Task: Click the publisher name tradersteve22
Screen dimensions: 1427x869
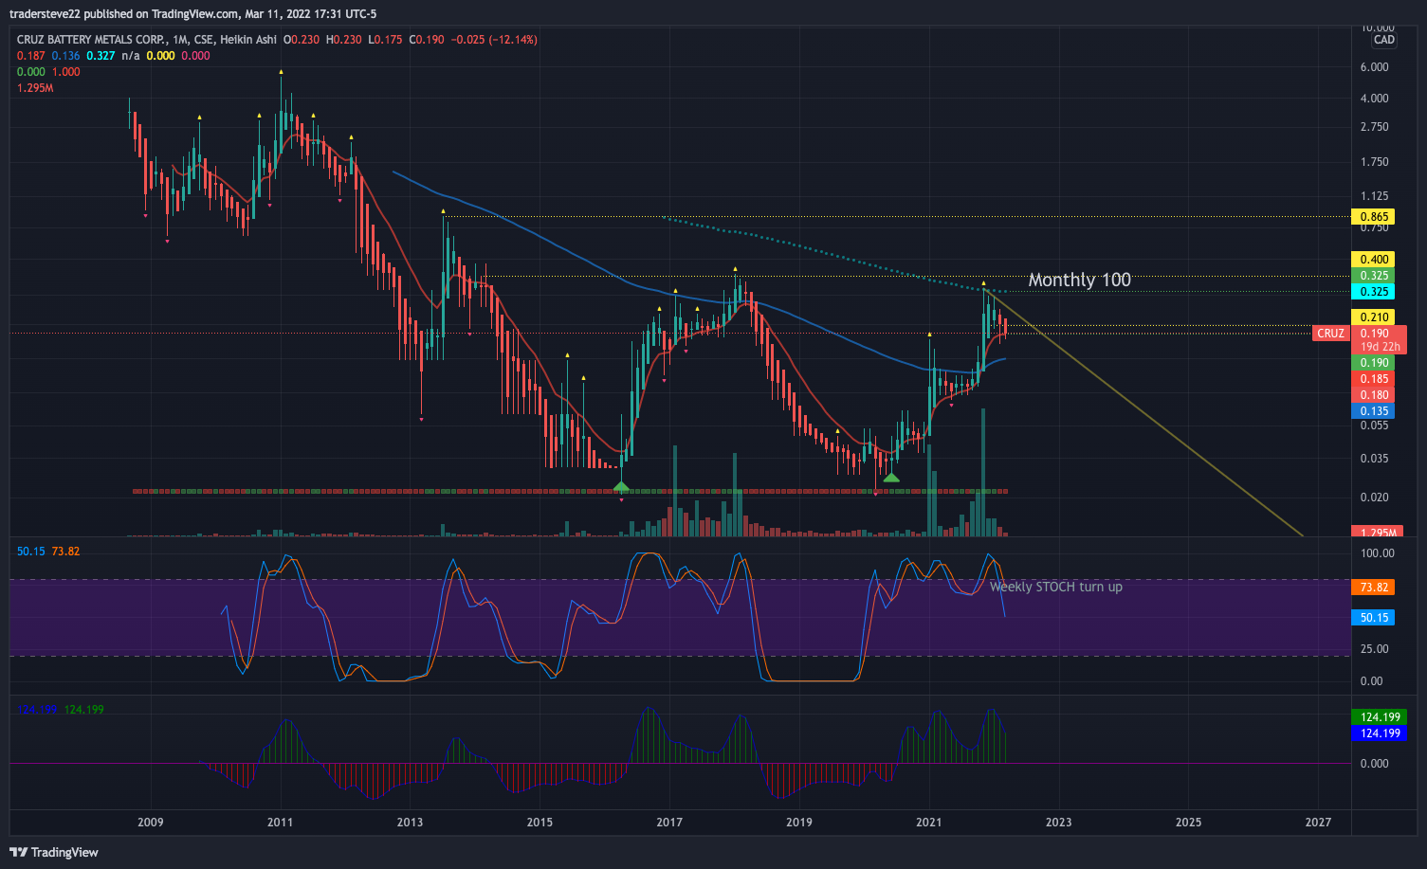Action: click(45, 13)
